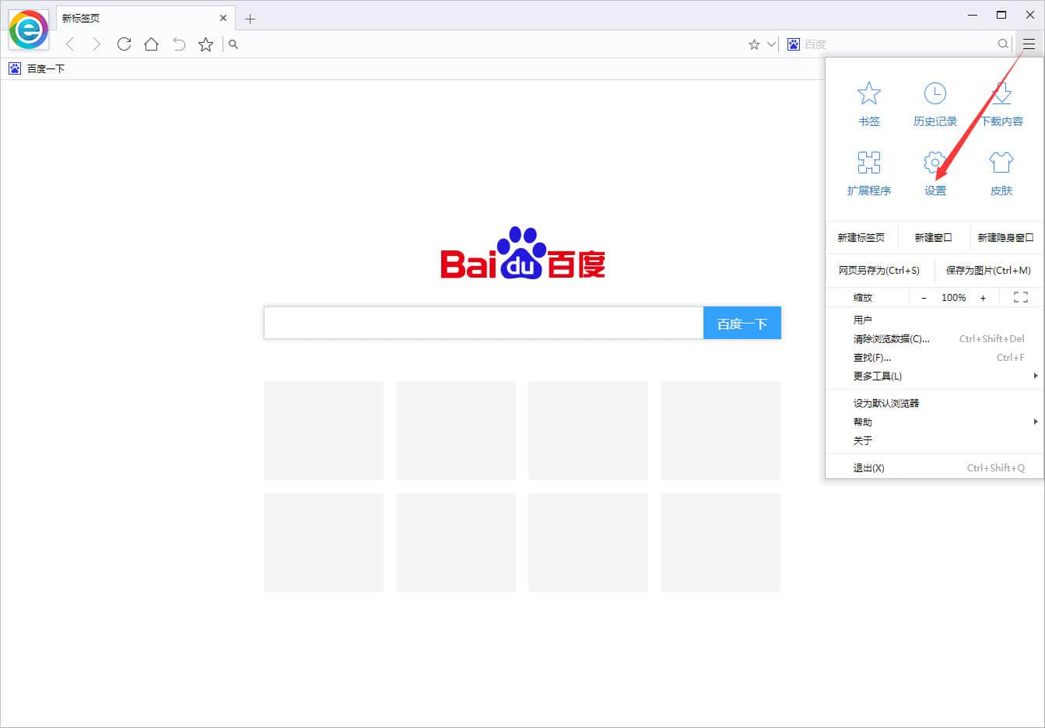The image size is (1045, 728).
Task: Open a new tab with plus button
Action: pyautogui.click(x=250, y=19)
